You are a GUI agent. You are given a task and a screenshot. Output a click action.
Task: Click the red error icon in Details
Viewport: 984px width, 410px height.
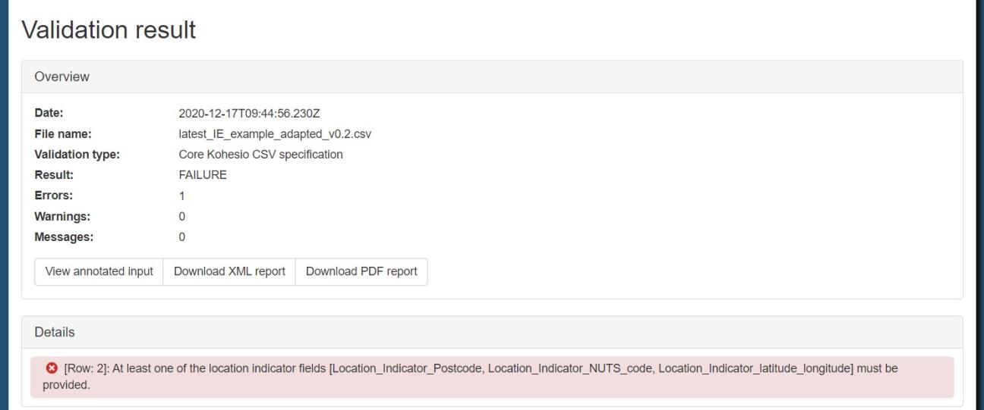tap(52, 369)
